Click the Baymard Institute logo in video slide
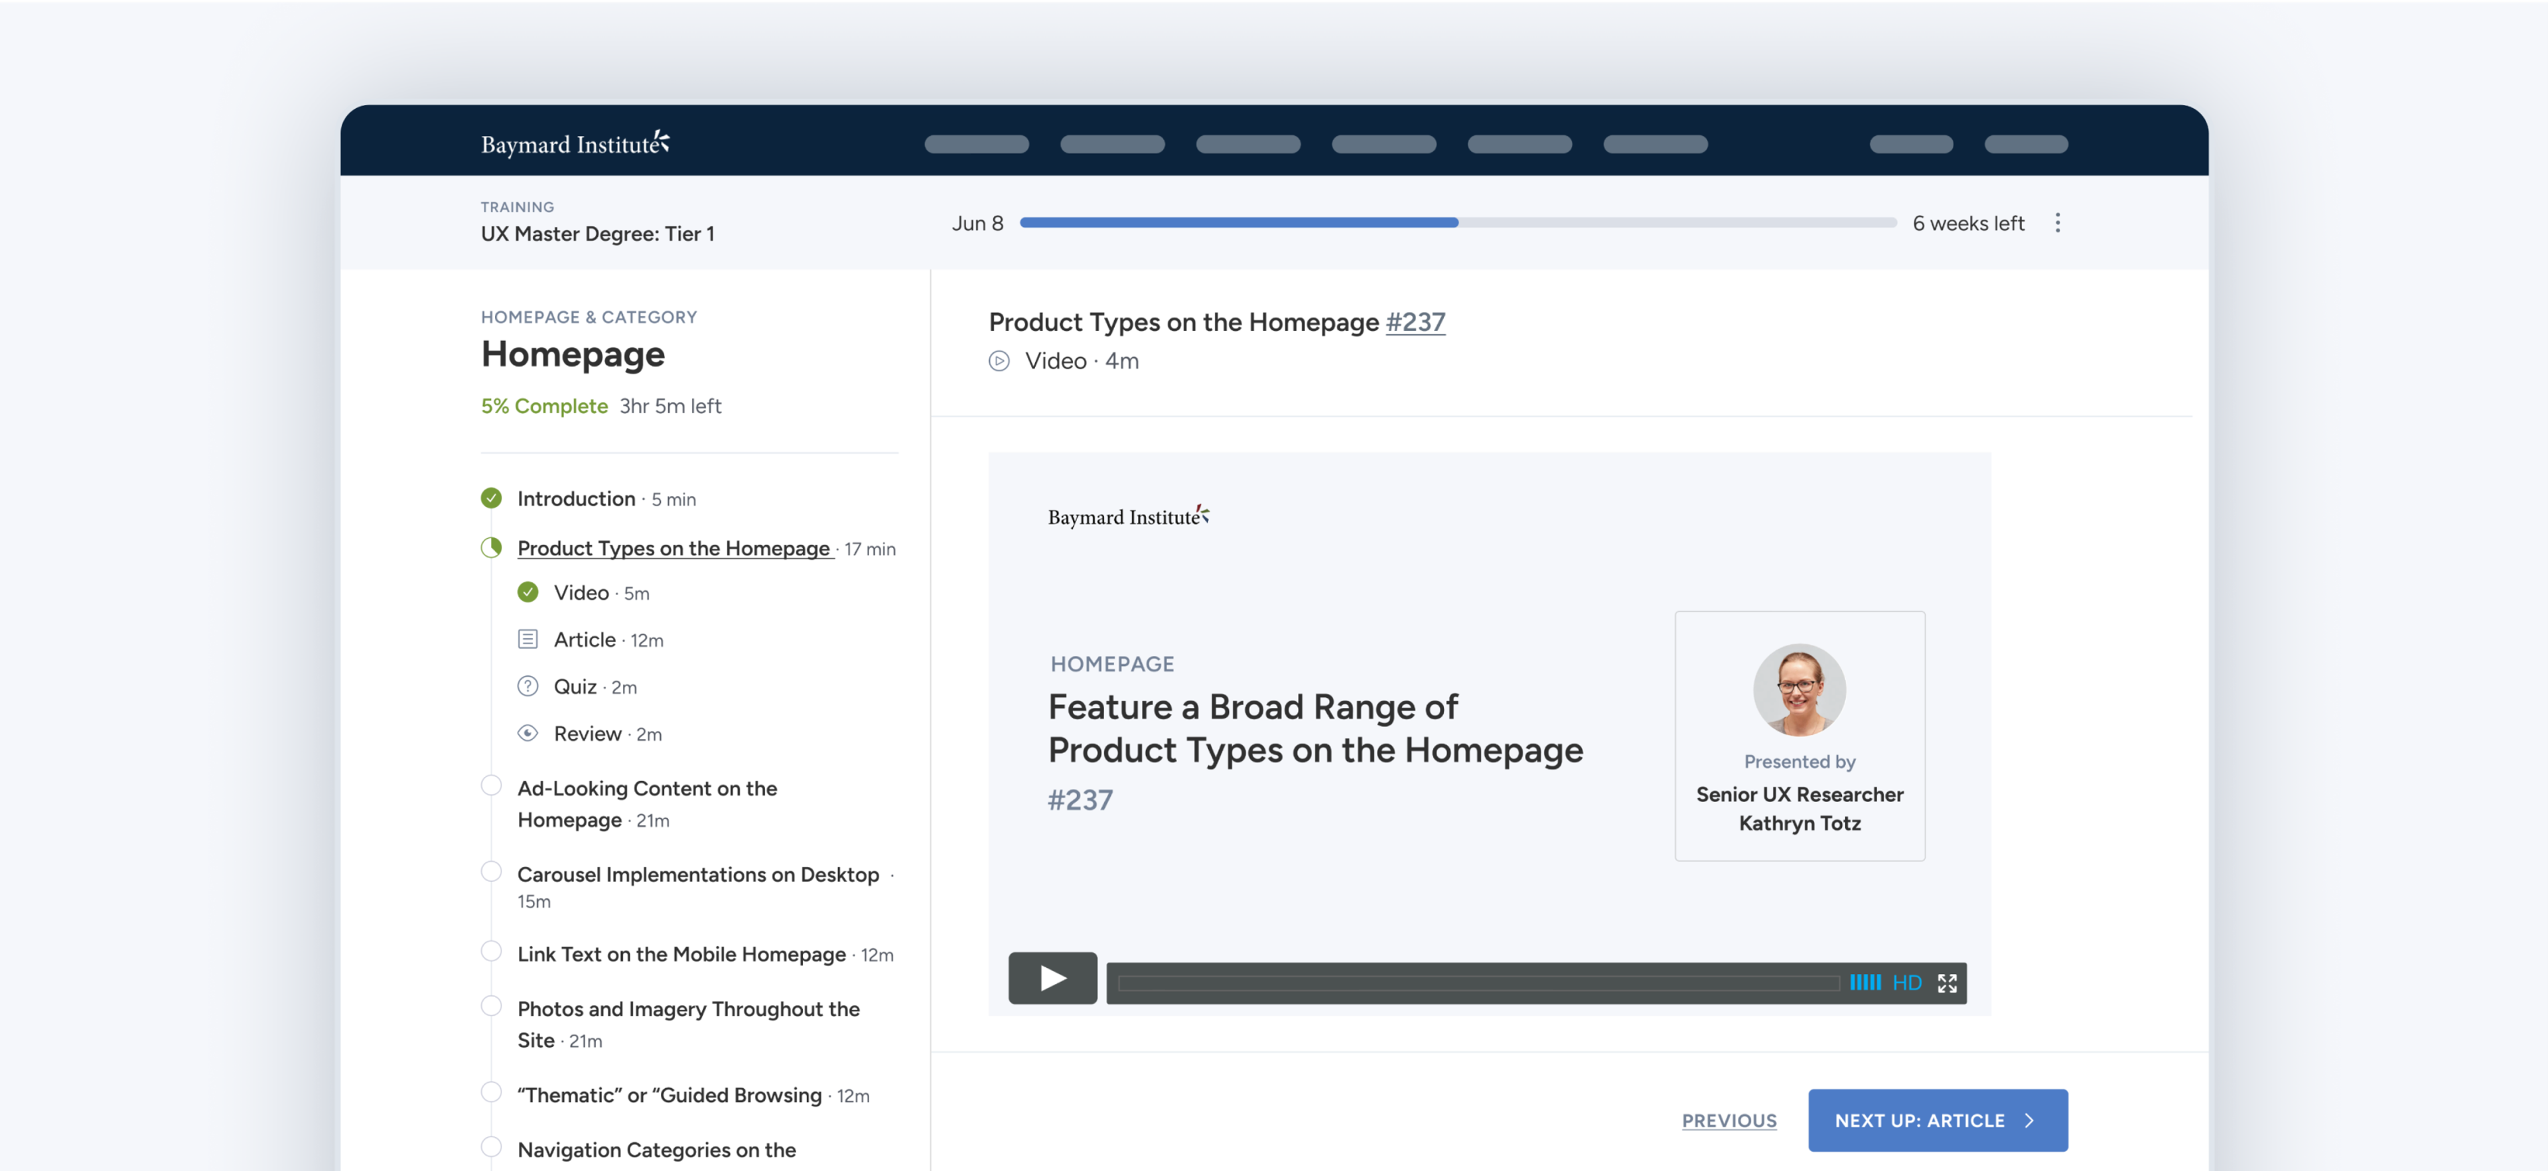The image size is (2548, 1171). click(1129, 516)
